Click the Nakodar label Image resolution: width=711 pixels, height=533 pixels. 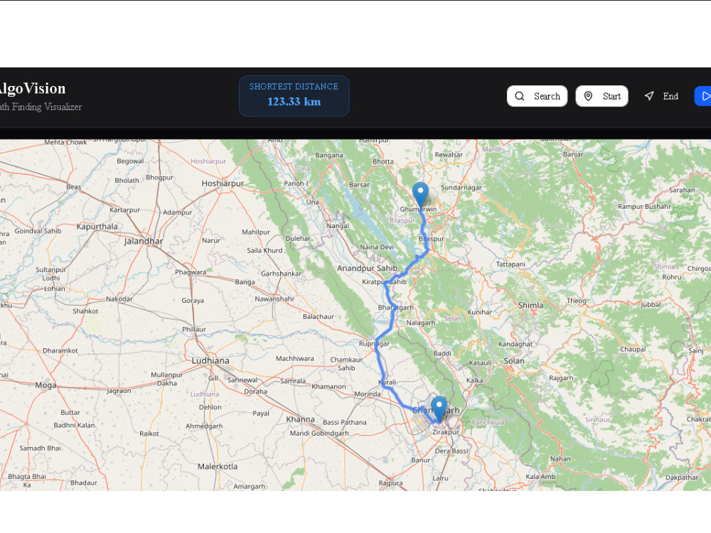tap(119, 299)
